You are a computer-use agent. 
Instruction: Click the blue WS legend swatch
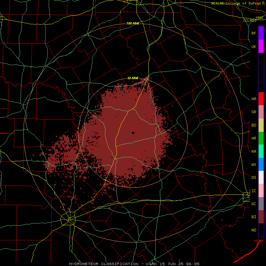point(261,164)
